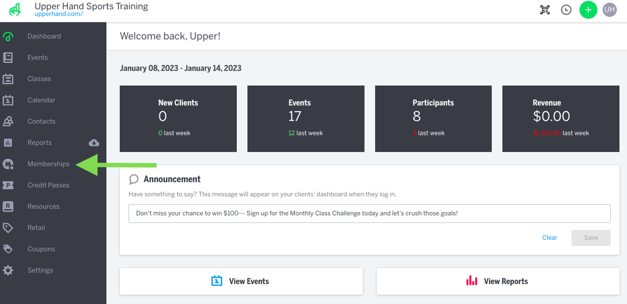This screenshot has width=627, height=304.
Task: Click the Coupons tag icon
Action: [8, 249]
